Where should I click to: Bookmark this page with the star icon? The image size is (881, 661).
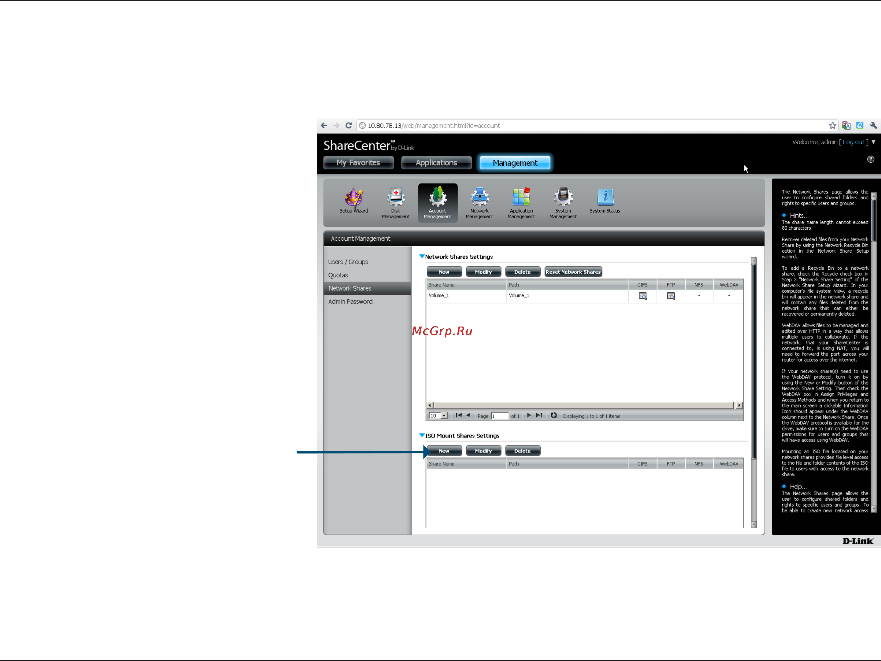point(832,125)
